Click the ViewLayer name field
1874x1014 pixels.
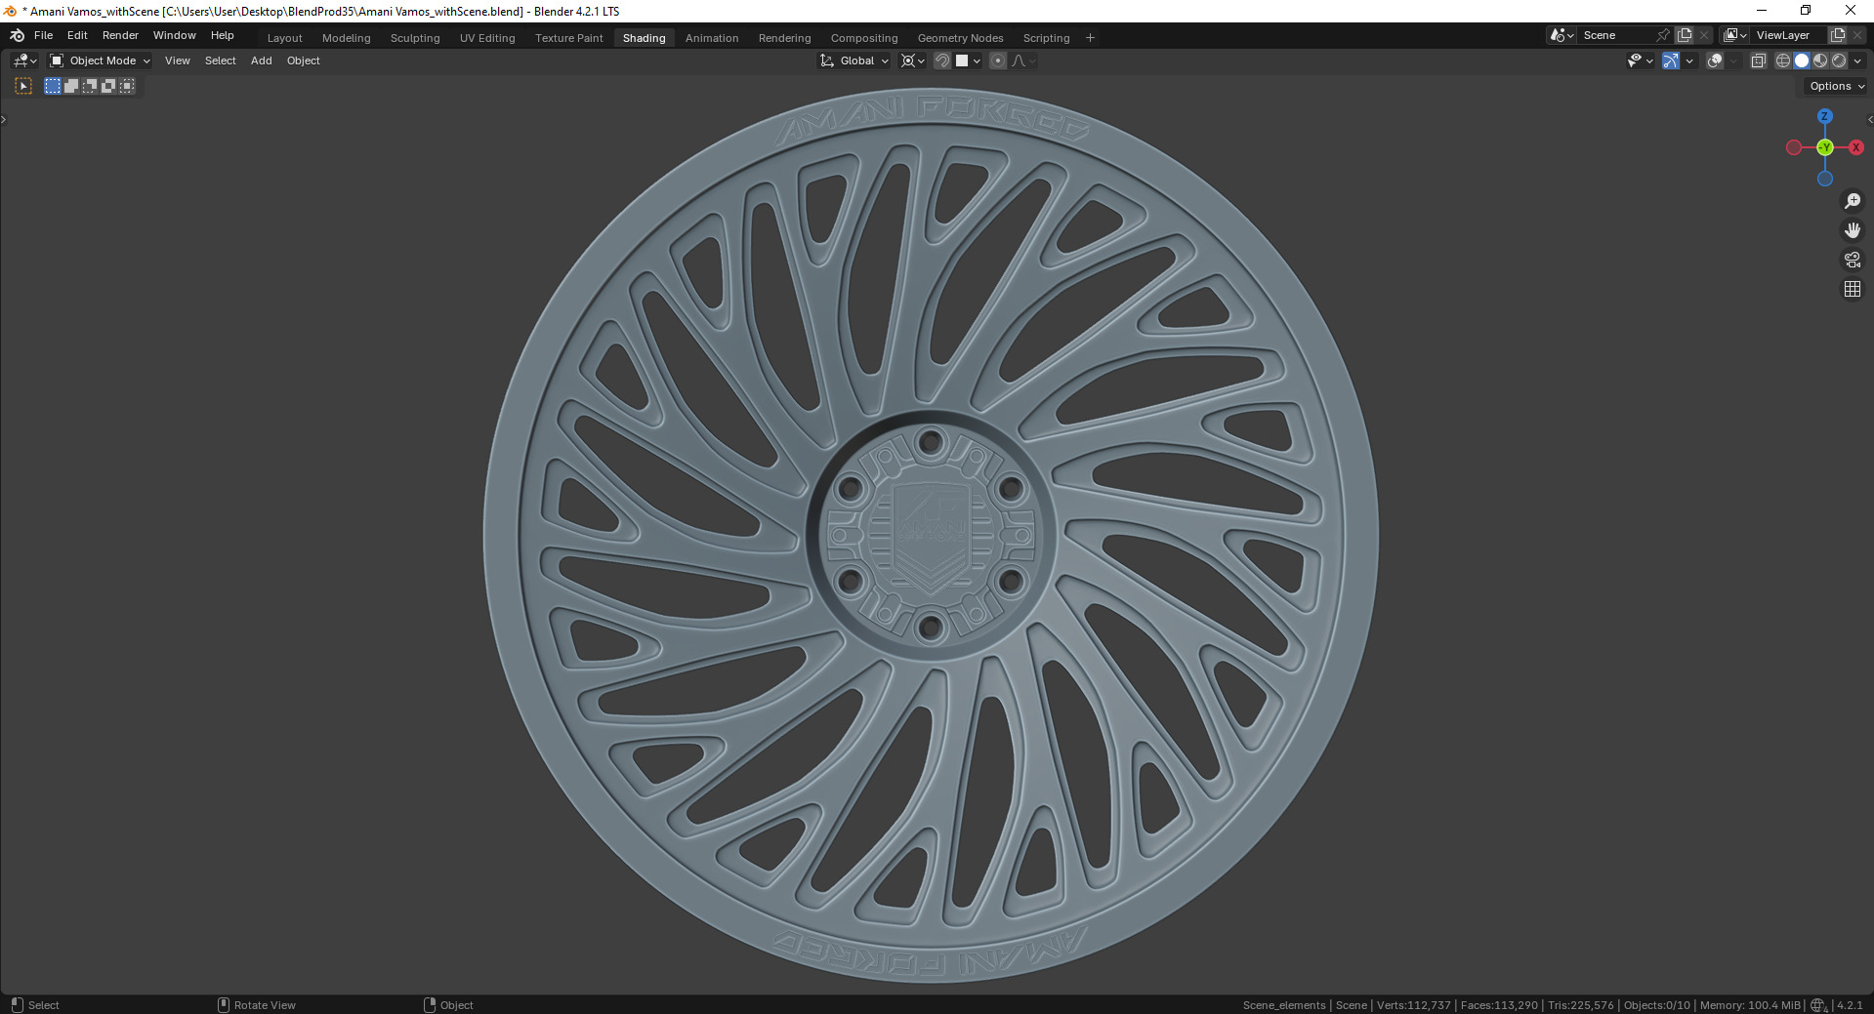point(1787,35)
